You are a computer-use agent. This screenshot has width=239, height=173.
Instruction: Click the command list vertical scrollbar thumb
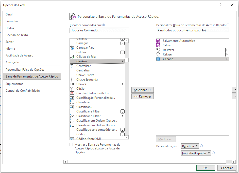(x=127, y=60)
